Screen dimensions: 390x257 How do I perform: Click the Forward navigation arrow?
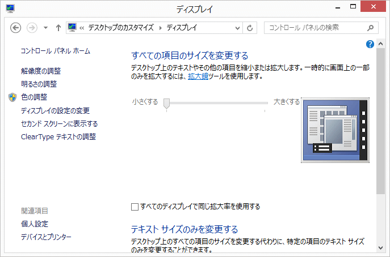click(32, 28)
